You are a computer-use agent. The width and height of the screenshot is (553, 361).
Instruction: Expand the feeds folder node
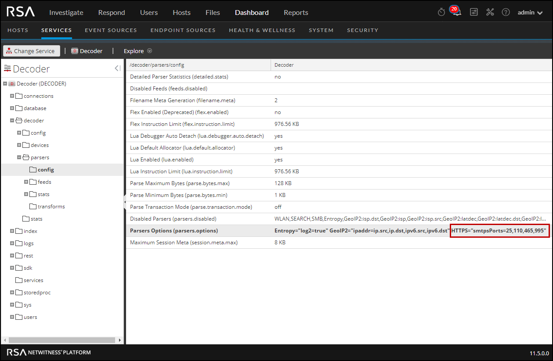coord(26,182)
